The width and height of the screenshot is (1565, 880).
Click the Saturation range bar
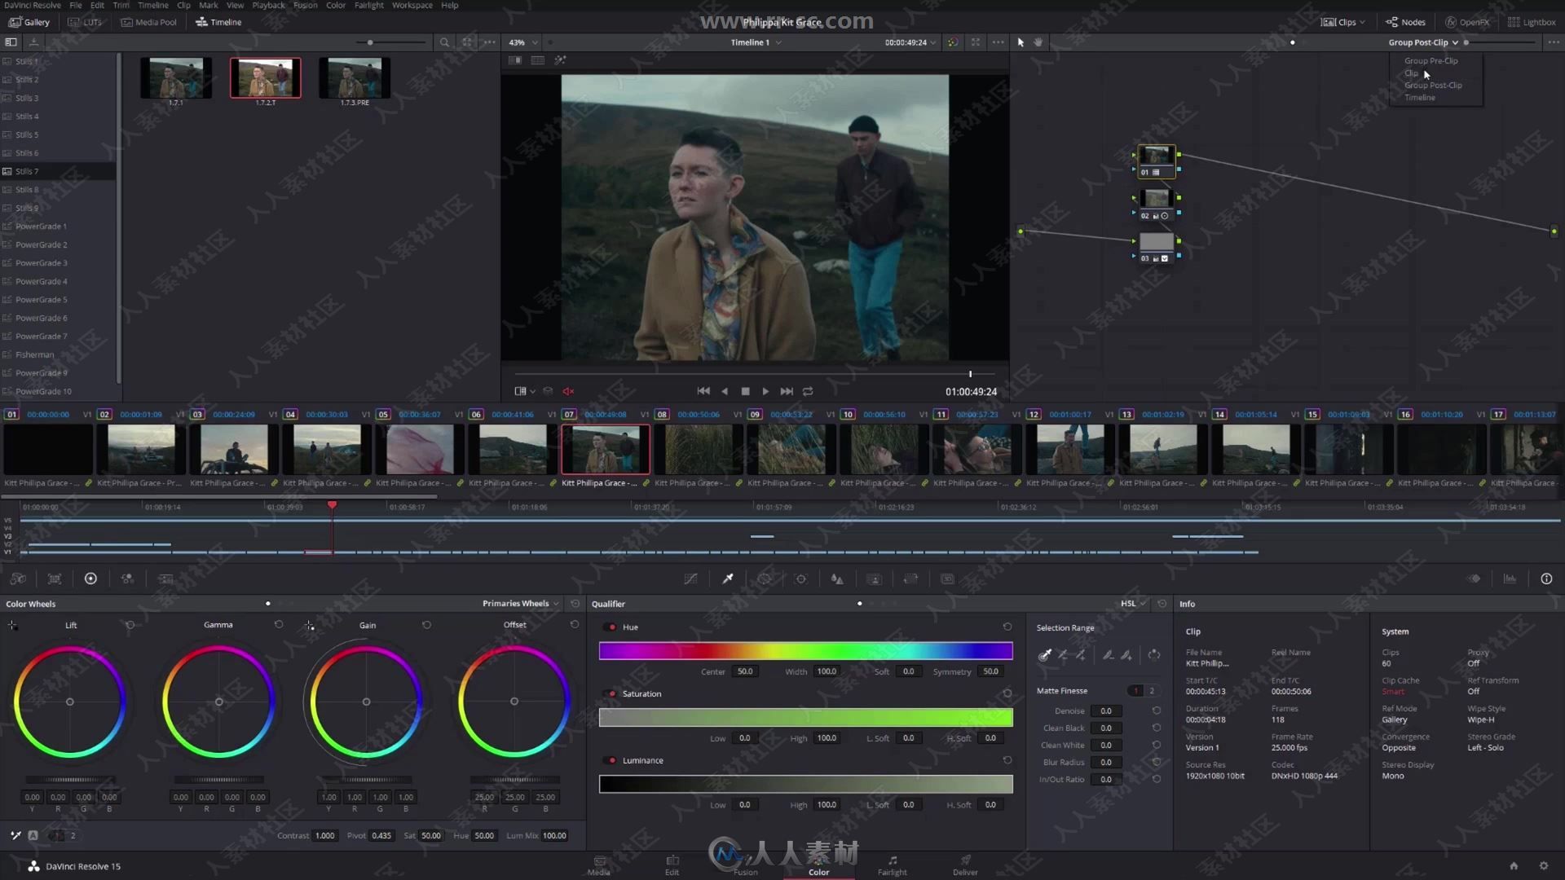[805, 717]
